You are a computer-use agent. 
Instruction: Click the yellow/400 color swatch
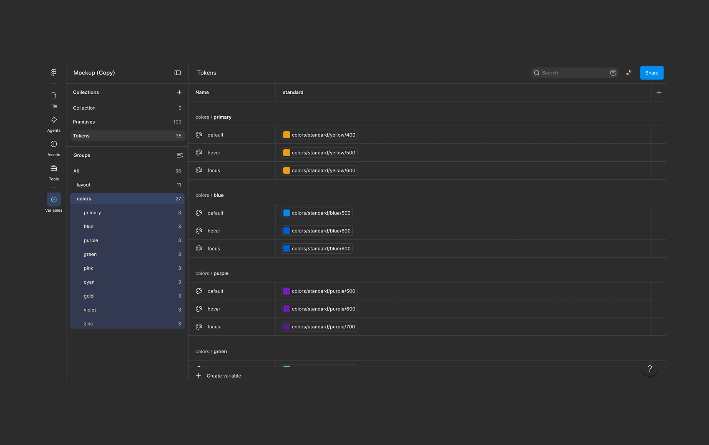pos(287,135)
